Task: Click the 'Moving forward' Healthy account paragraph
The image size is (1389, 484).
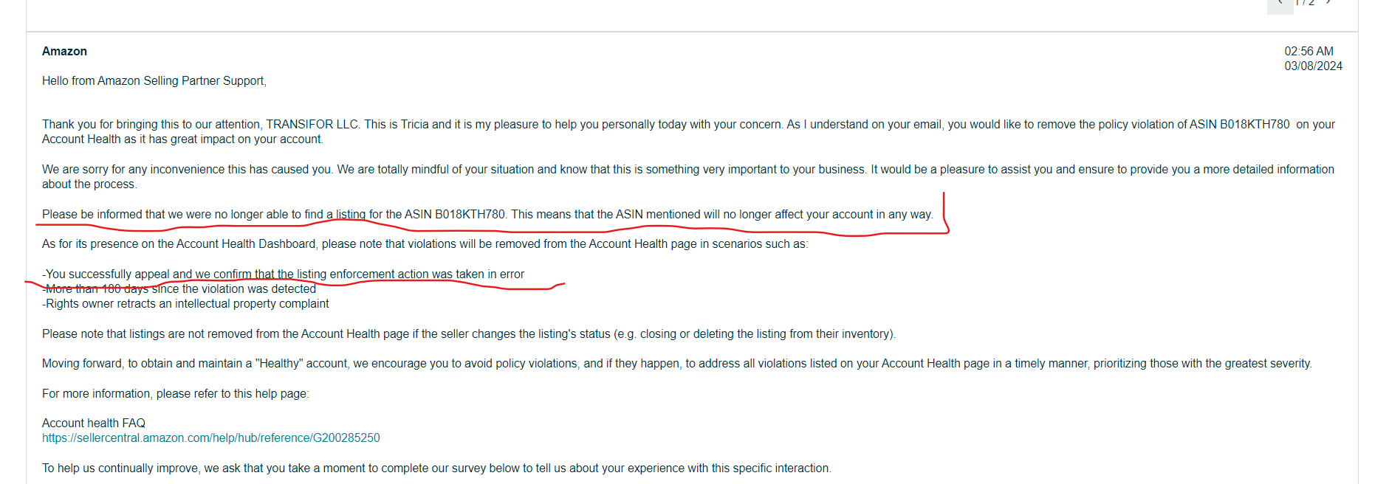Action: (x=677, y=364)
